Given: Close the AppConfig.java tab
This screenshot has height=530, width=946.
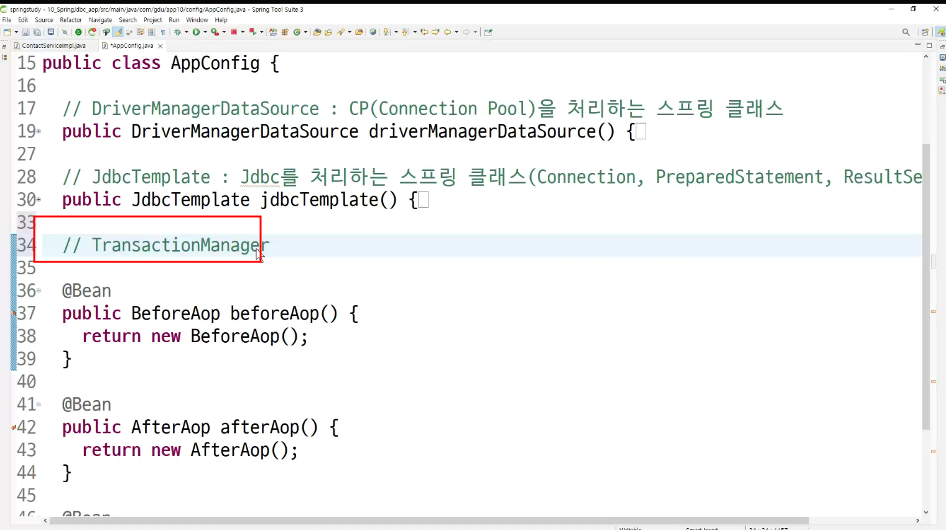Looking at the screenshot, I should pos(160,46).
